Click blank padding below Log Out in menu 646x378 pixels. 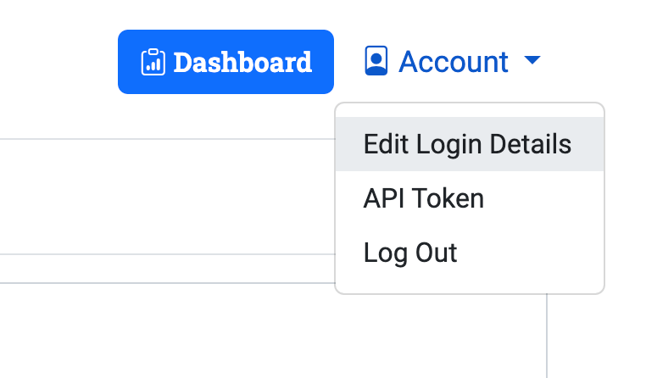[x=470, y=286]
